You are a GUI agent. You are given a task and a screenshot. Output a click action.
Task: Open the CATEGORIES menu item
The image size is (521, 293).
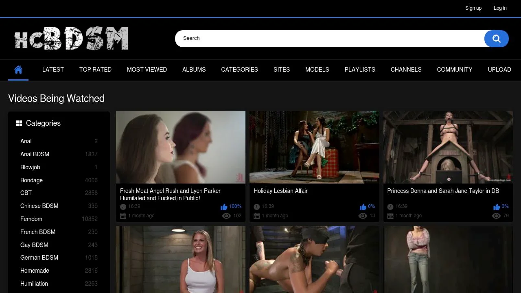239,70
